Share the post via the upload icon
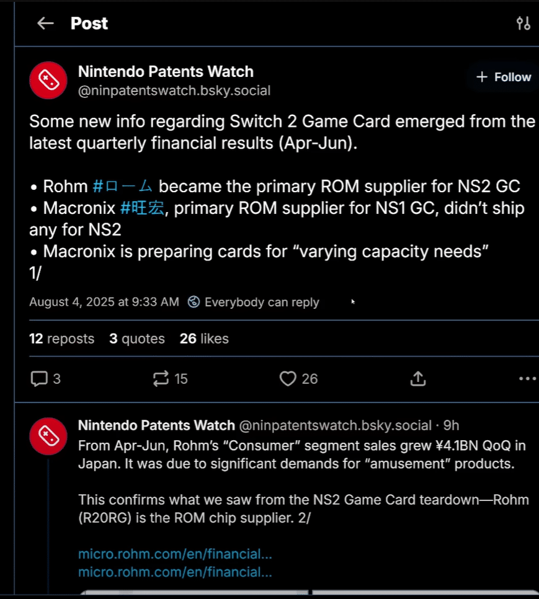 [418, 379]
